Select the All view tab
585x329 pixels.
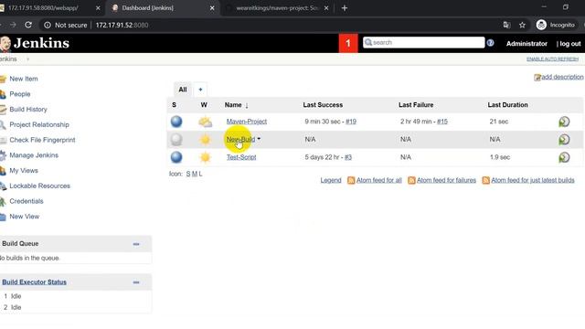183,90
